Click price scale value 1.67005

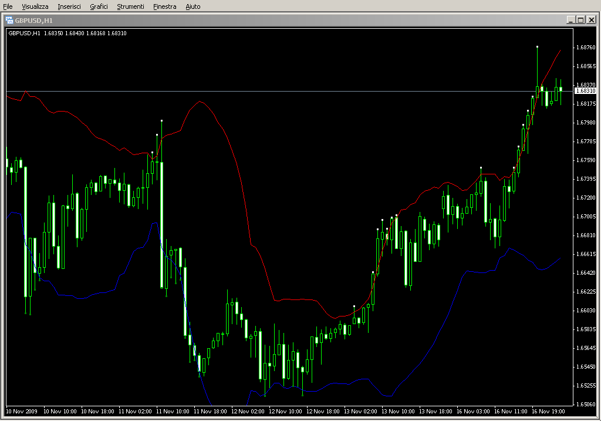pyautogui.click(x=586, y=217)
